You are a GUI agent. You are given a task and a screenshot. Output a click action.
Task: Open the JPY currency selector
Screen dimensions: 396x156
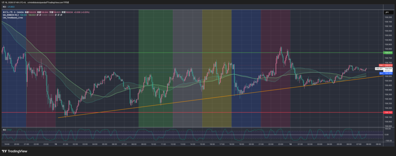click(x=387, y=13)
